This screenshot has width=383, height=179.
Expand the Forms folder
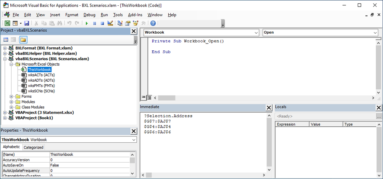coord(11,97)
